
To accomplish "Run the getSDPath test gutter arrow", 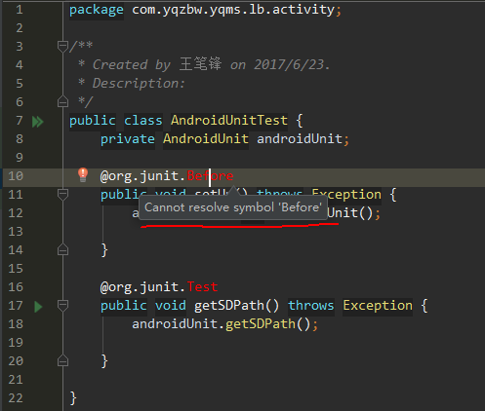I will 38,307.
